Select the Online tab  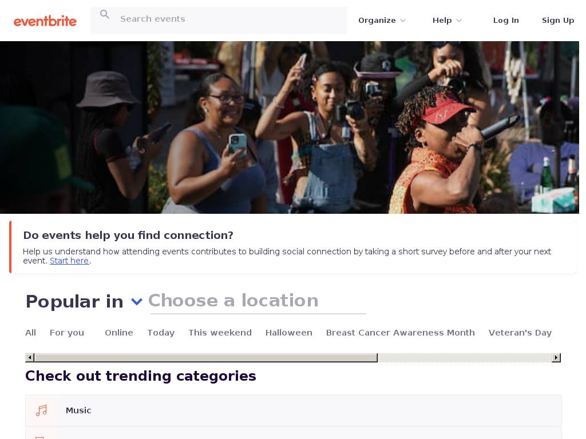[x=119, y=333]
